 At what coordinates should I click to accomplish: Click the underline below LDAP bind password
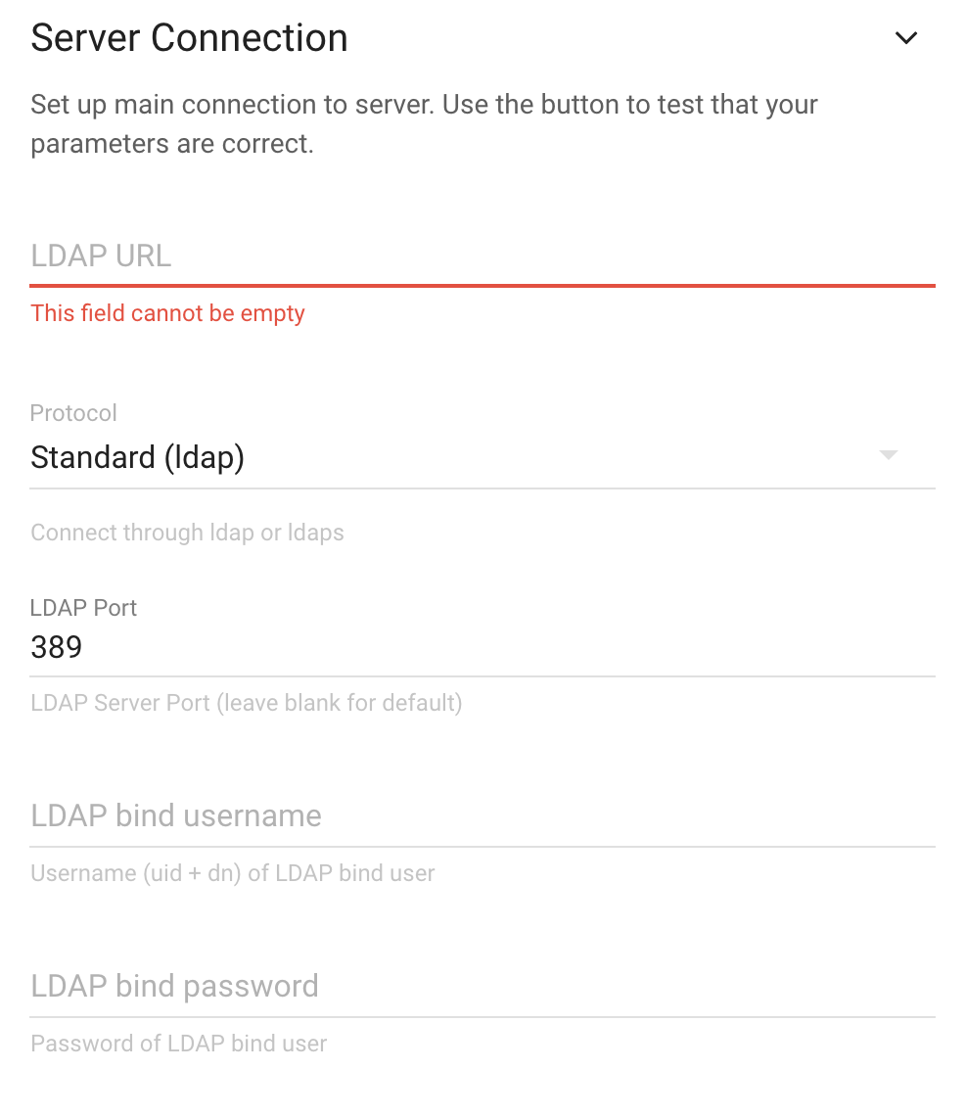coord(482,1017)
